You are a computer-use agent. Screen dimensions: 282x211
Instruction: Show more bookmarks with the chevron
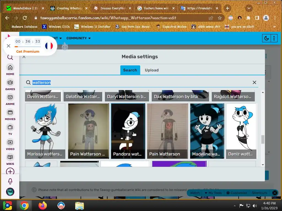pyautogui.click(x=275, y=27)
